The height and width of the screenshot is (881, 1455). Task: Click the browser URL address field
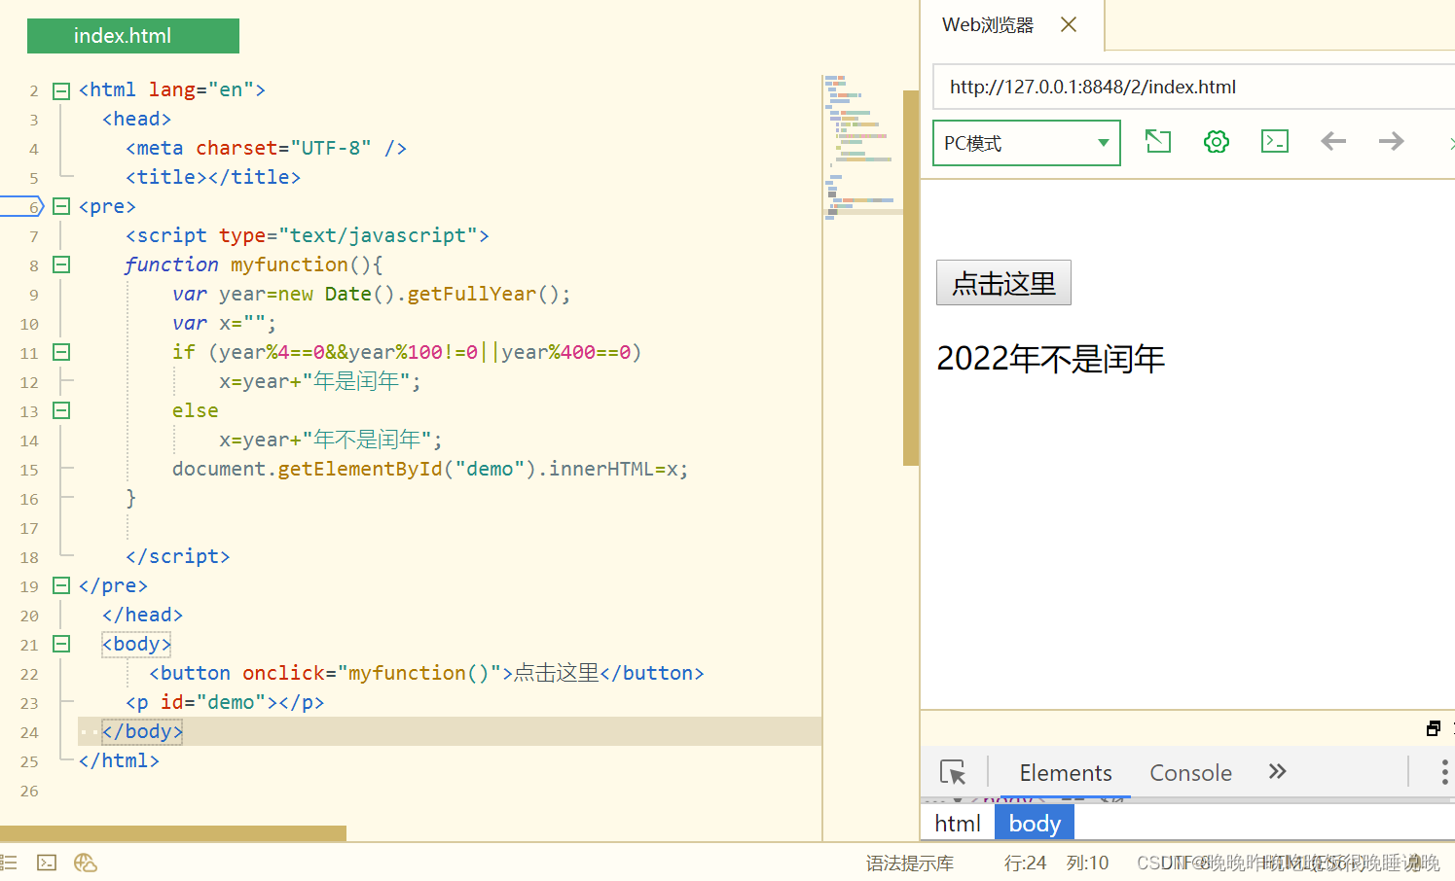1193,87
